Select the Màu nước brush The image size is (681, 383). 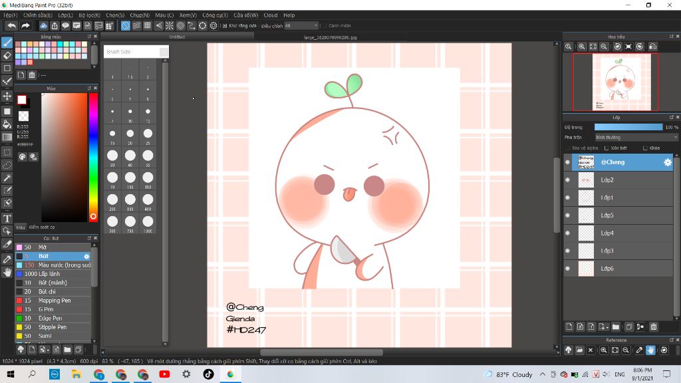[53, 265]
